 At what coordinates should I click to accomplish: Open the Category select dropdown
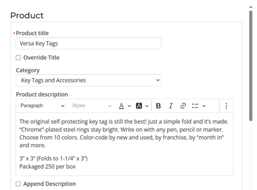coord(88,80)
